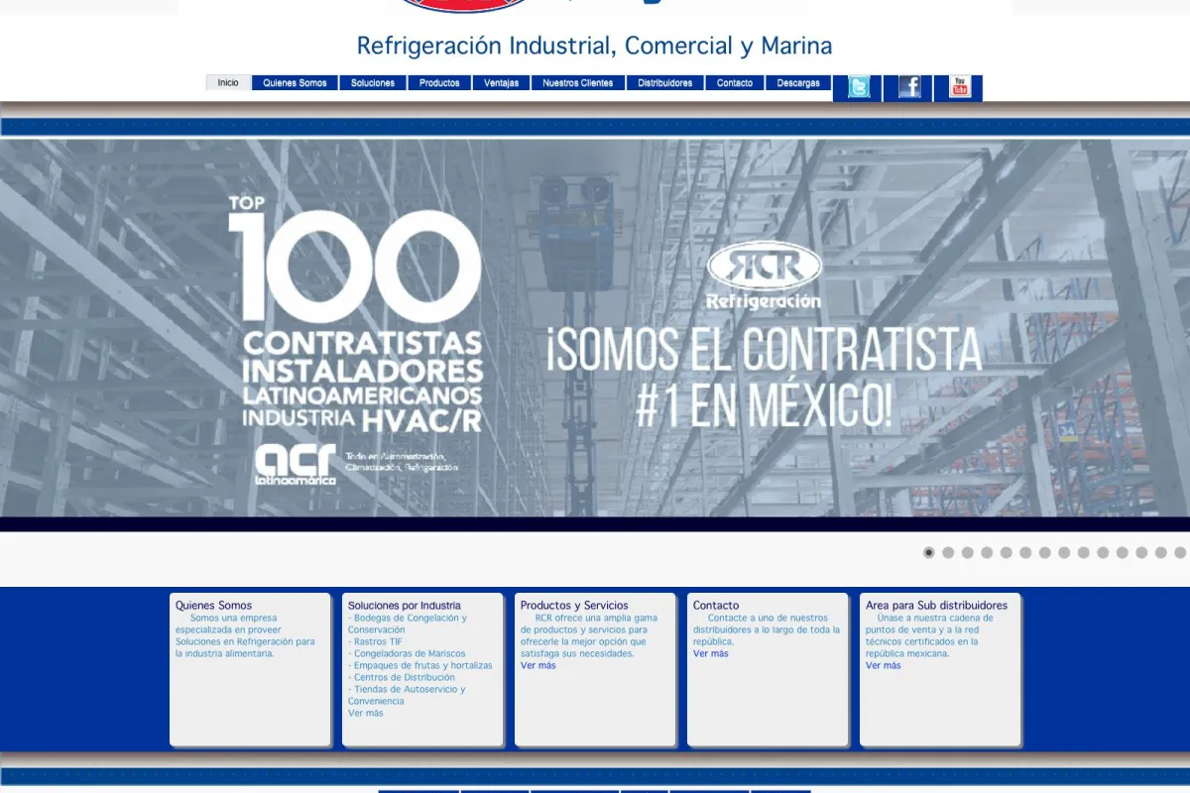Open the Soluciones menu item
1190x793 pixels.
(373, 83)
